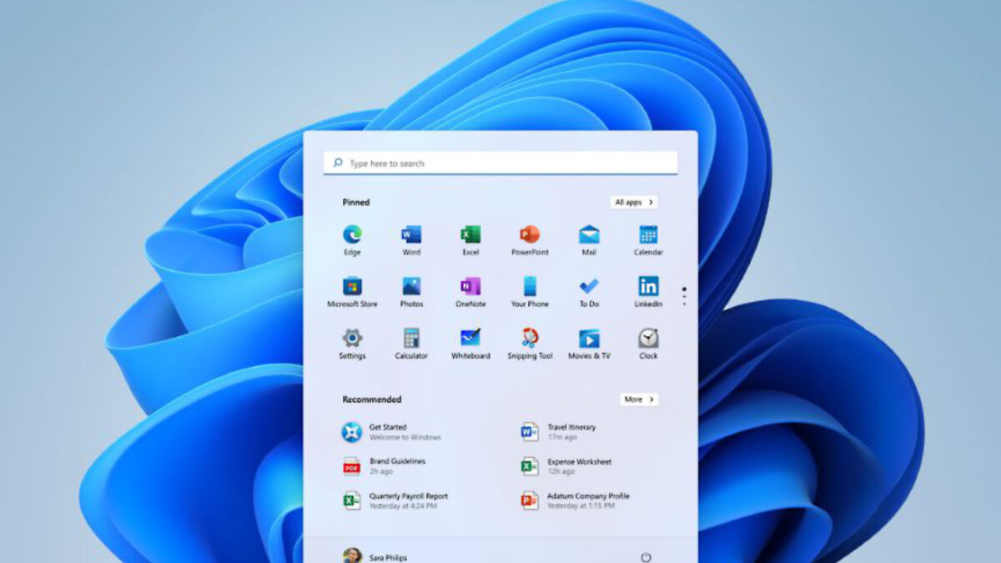Open Windows Settings
The width and height of the screenshot is (1001, 563).
(x=351, y=340)
